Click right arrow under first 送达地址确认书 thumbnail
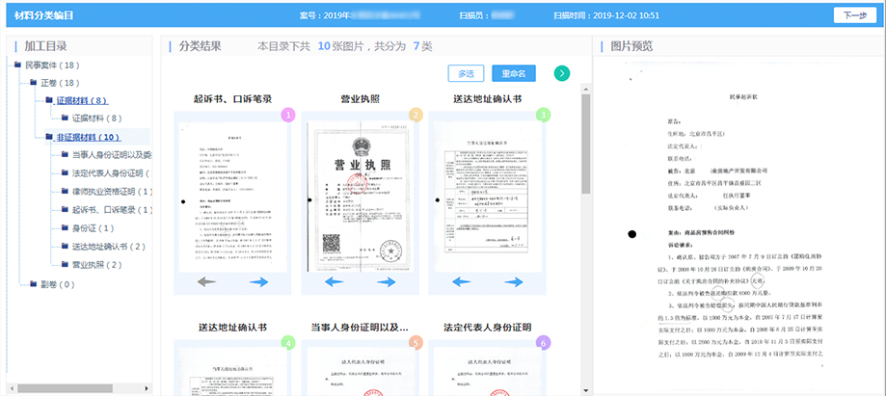 pyautogui.click(x=514, y=282)
